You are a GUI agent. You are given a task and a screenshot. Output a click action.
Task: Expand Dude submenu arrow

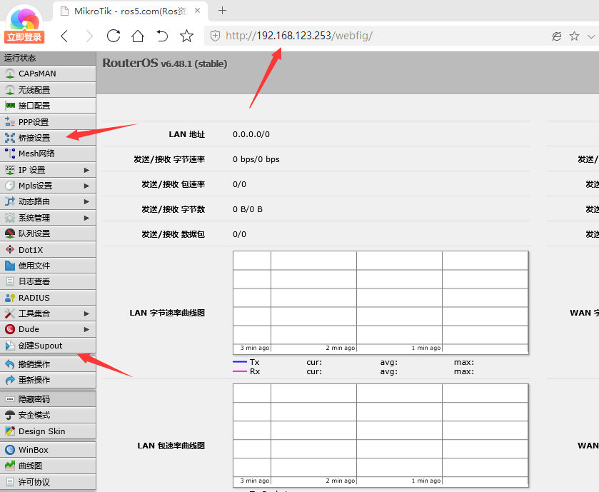pos(86,329)
